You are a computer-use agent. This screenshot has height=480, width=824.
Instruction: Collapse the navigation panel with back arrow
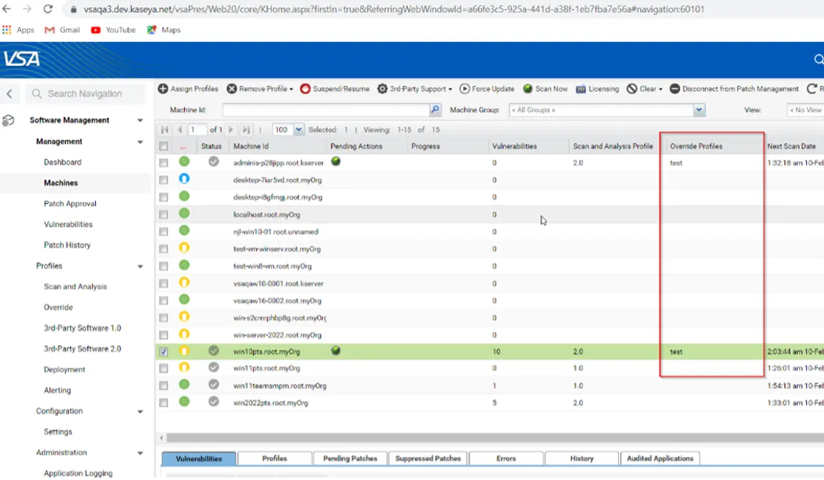pyautogui.click(x=10, y=94)
